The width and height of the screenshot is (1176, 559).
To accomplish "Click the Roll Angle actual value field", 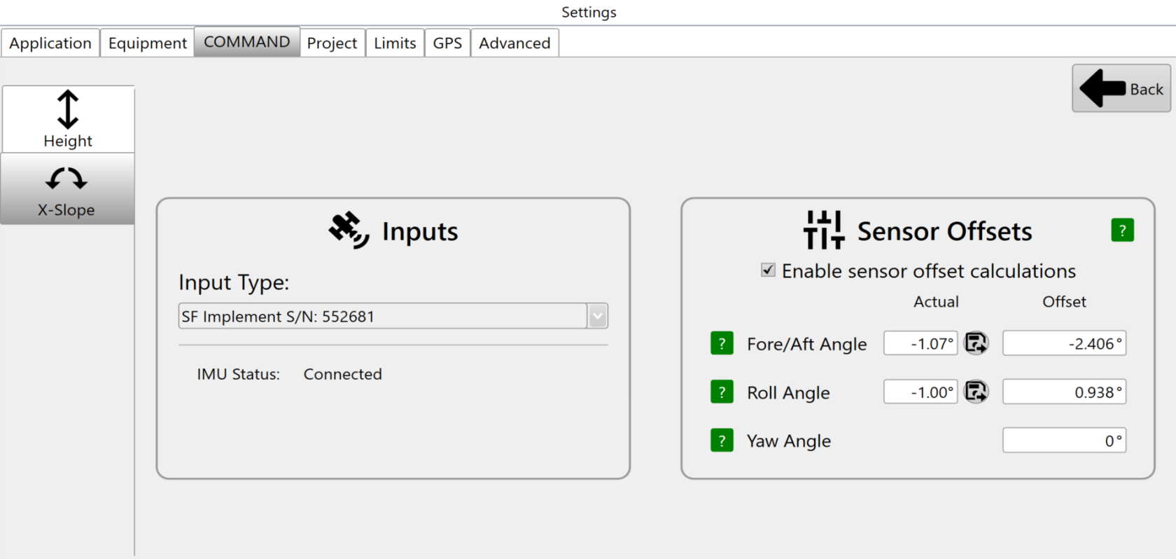I will click(x=920, y=392).
